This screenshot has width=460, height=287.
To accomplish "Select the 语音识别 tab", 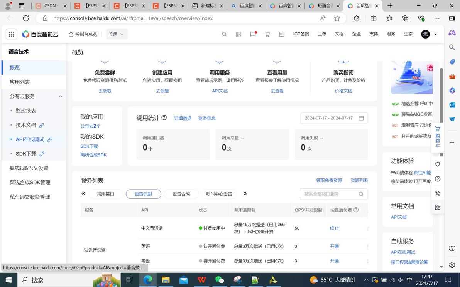I will [144, 194].
